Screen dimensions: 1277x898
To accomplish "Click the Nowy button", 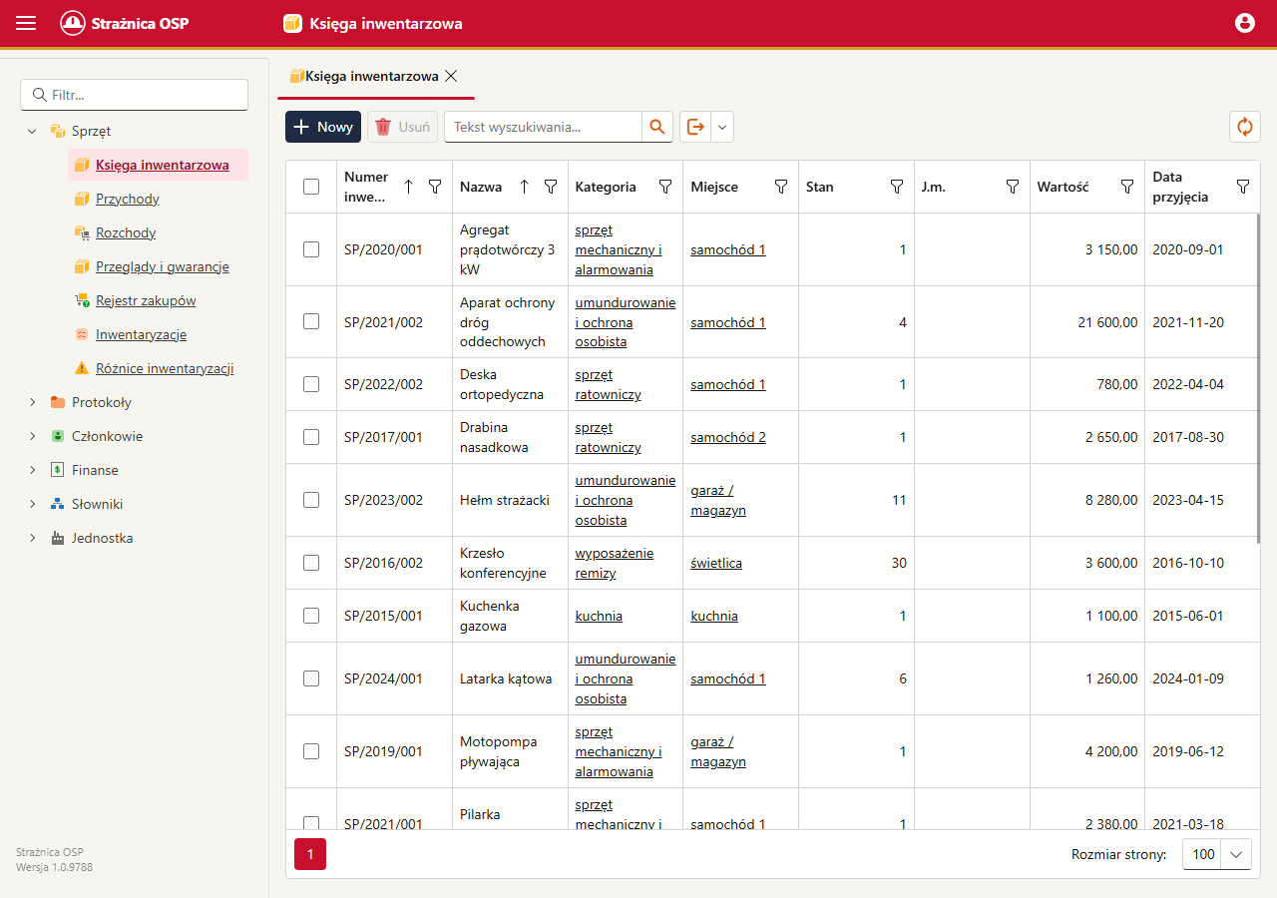I will [x=323, y=127].
